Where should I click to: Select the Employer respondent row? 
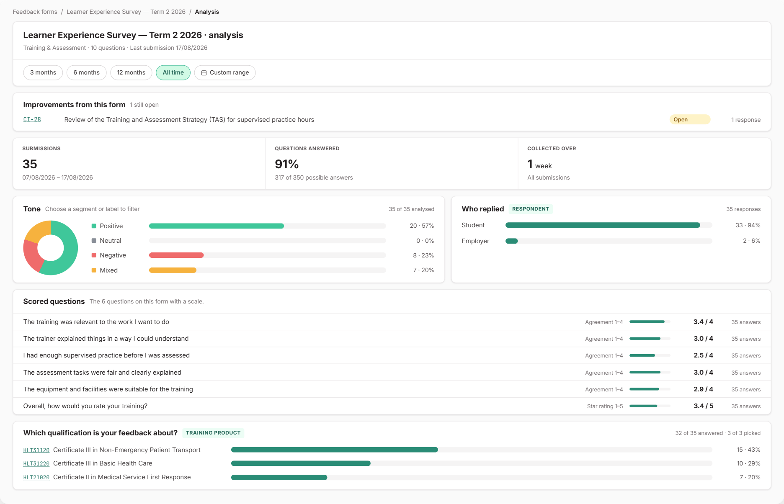coord(611,241)
